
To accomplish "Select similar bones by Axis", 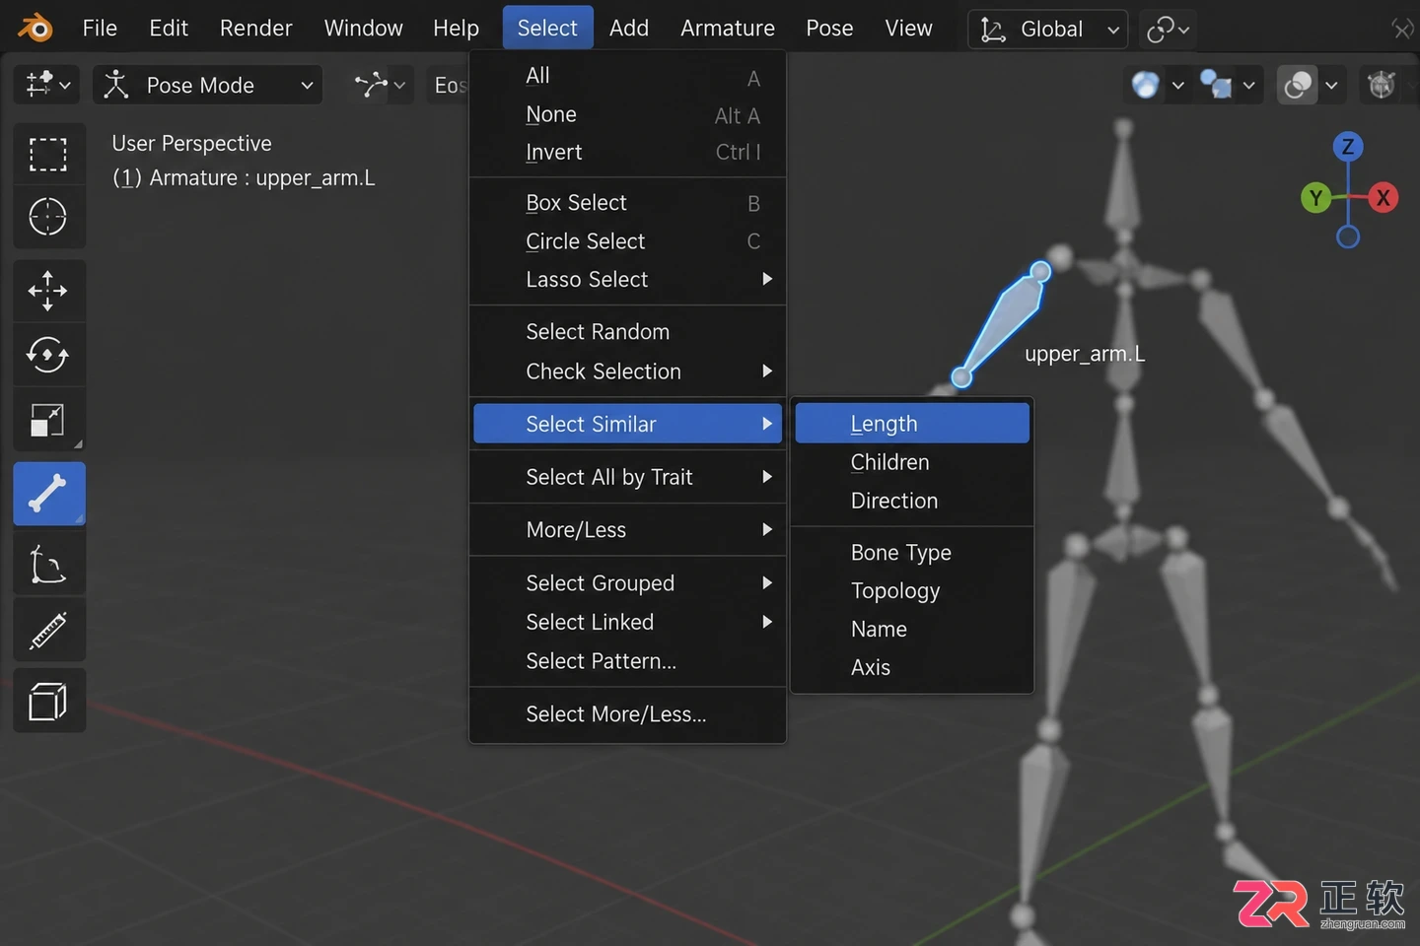I will (912, 667).
